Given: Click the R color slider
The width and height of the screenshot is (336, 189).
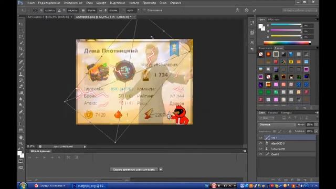Looking at the screenshot, I should coord(286,25).
